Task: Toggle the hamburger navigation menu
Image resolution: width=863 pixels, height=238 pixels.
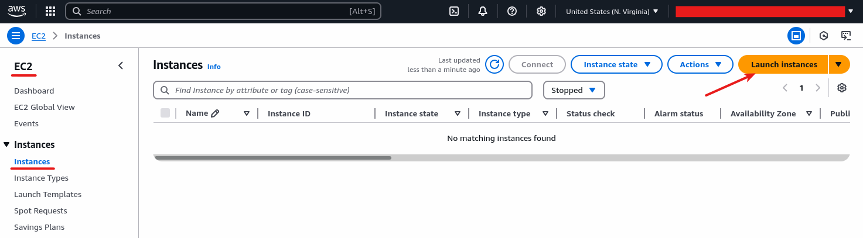Action: tap(16, 36)
